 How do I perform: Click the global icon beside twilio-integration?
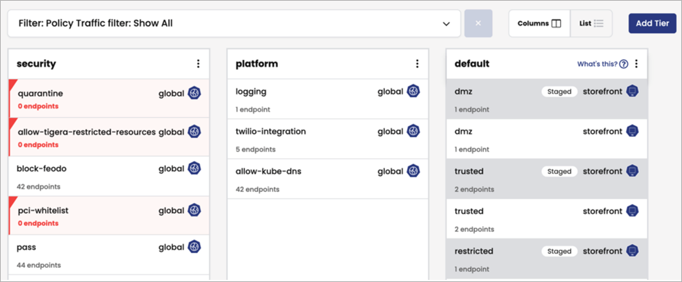click(x=413, y=132)
